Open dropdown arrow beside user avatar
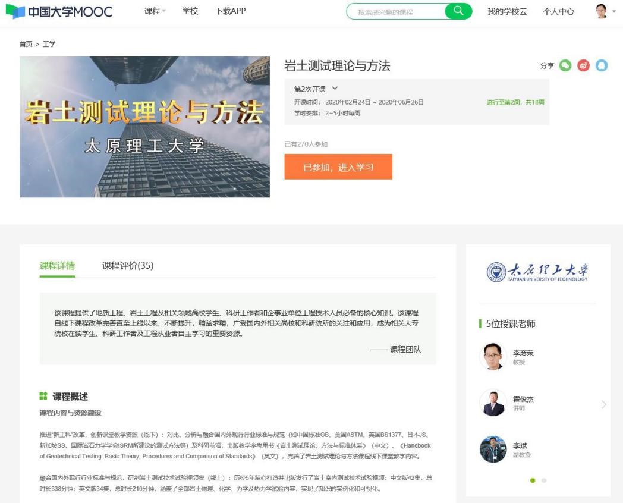Screen dimensions: 623x503 (x=615, y=11)
